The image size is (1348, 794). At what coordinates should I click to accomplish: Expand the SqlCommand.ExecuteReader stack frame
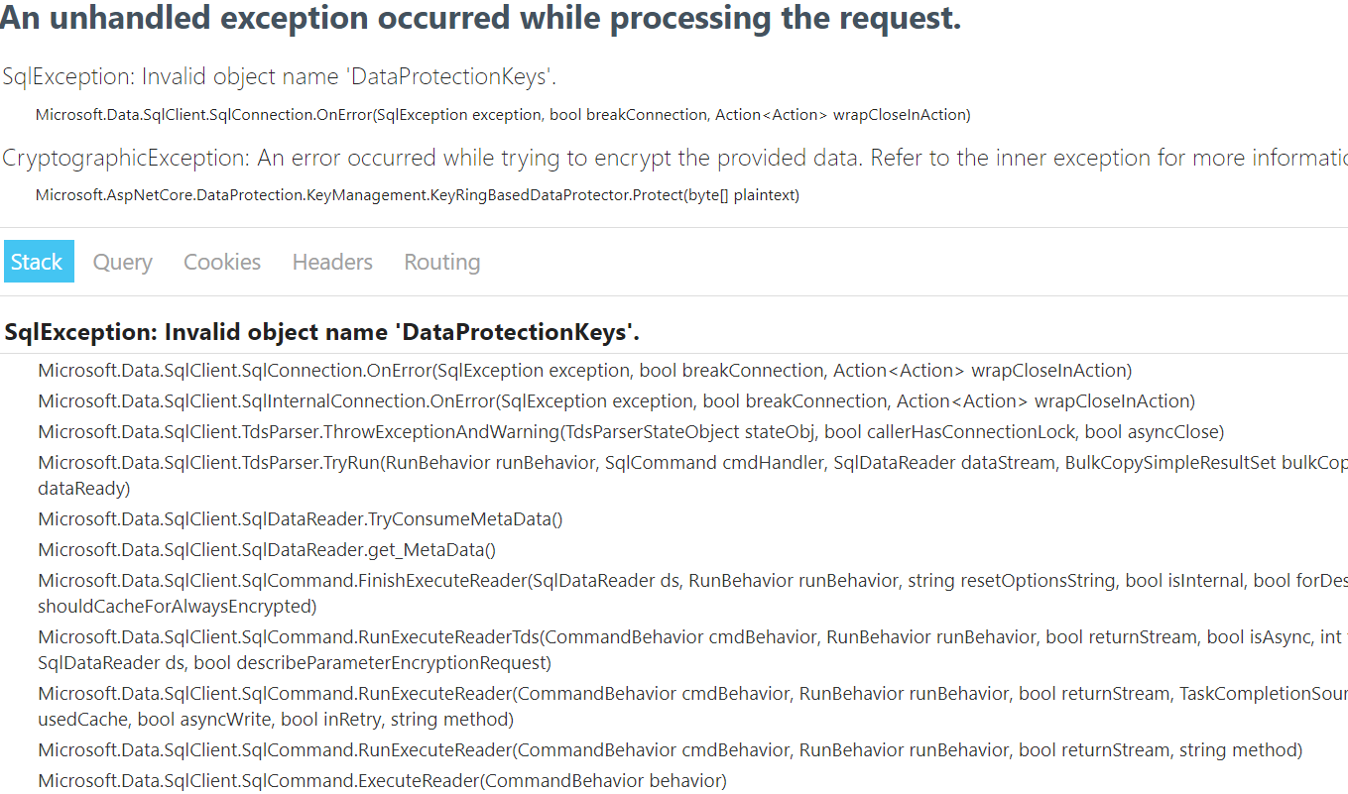pos(379,780)
